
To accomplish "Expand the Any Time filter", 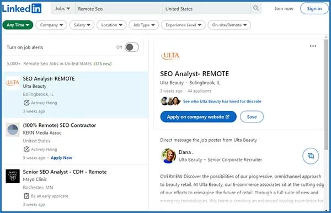I will coord(18,25).
